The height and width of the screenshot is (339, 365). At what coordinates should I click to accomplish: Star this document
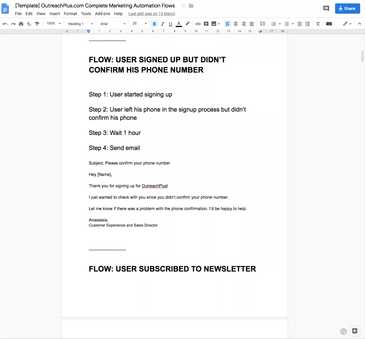183,6
